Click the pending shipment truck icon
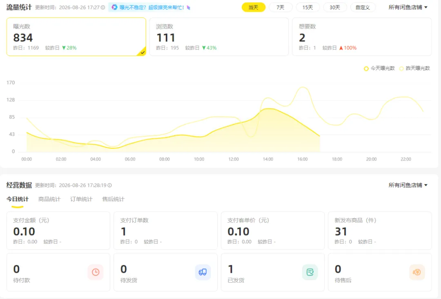This screenshot has height=299, width=441. tap(203, 272)
